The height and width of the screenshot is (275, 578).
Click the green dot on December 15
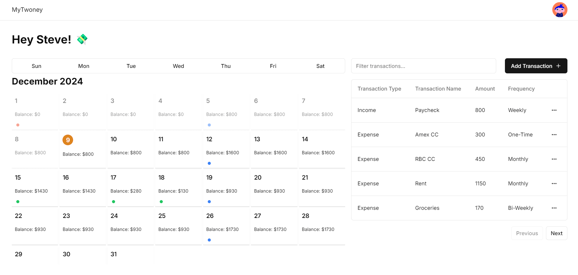click(x=18, y=202)
